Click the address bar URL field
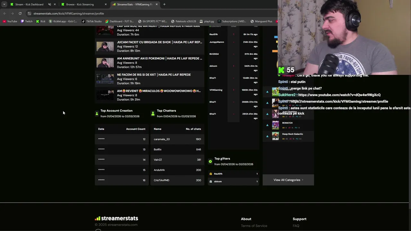411x231 pixels. (x=151, y=13)
